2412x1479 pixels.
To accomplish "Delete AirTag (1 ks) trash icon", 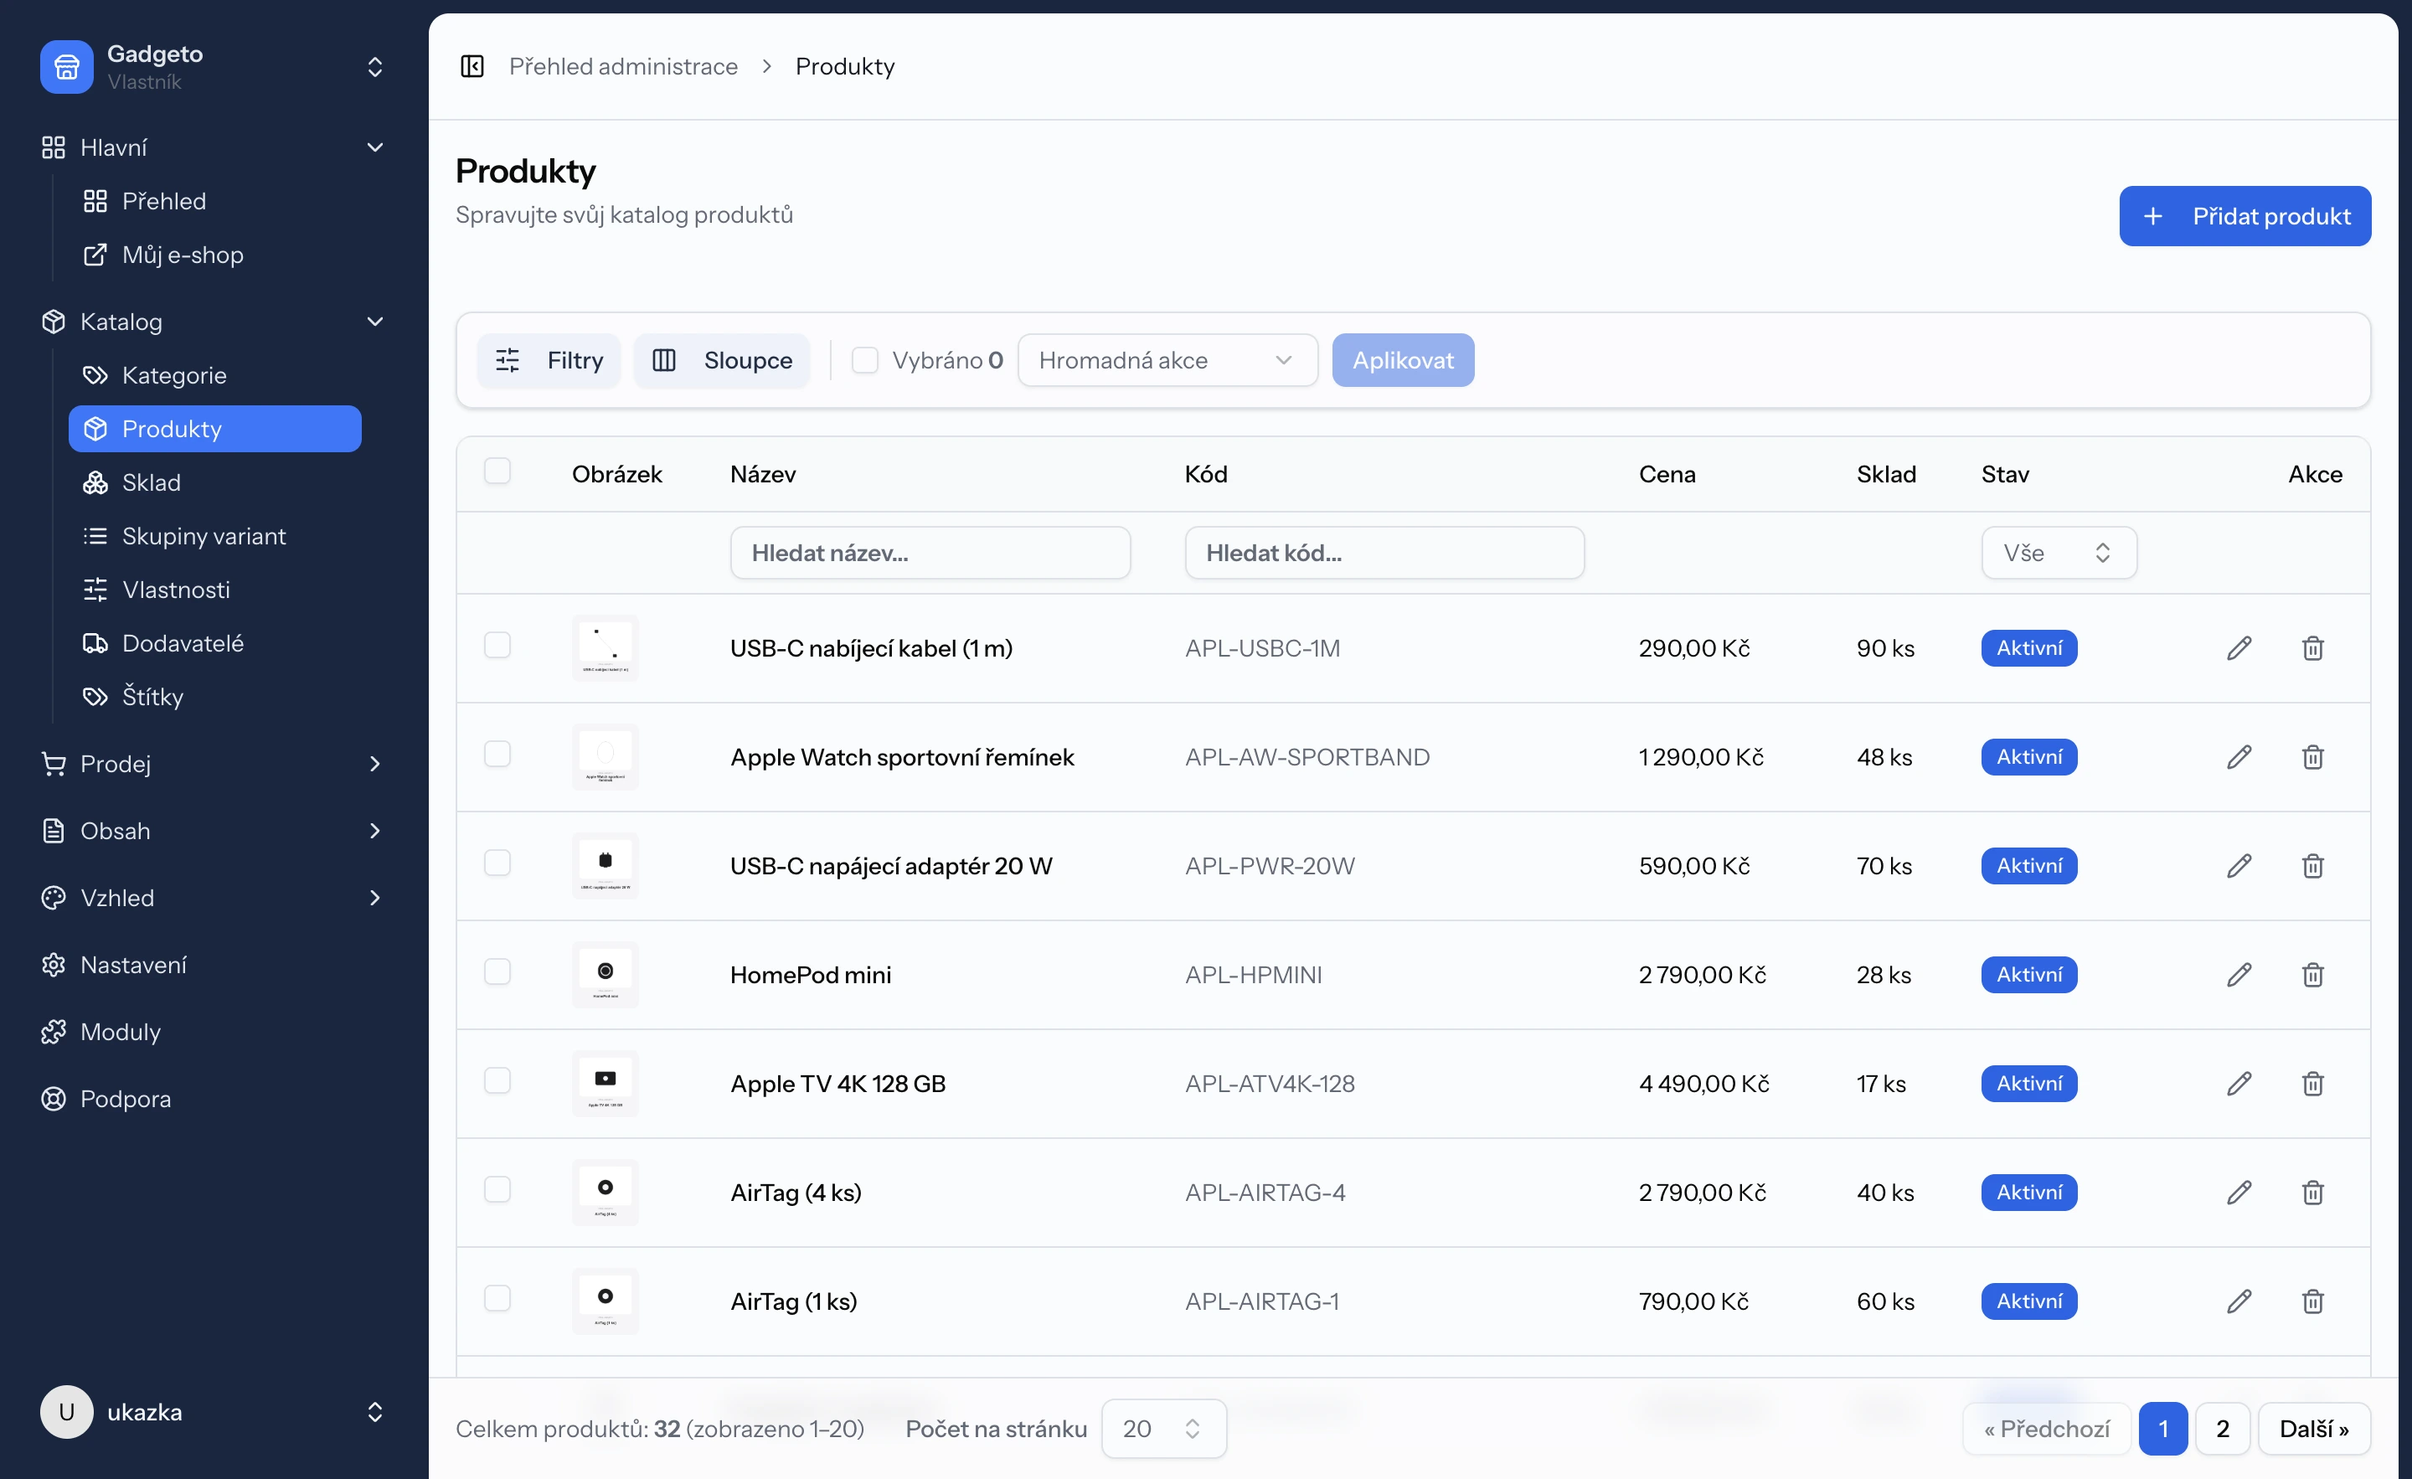I will 2312,1301.
